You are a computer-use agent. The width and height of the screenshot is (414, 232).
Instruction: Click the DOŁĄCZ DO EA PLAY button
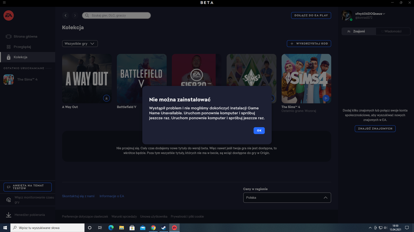click(311, 15)
